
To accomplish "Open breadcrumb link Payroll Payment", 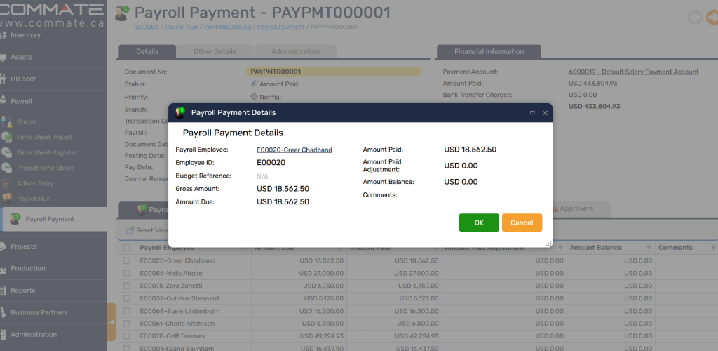I will point(280,27).
